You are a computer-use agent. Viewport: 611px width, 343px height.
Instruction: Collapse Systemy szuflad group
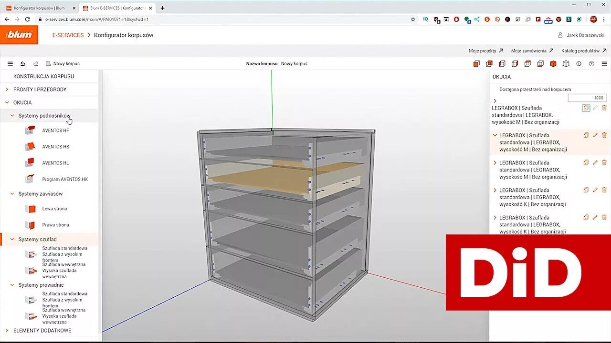[x=12, y=240]
